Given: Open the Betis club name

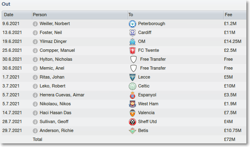Looking at the screenshot, I should click(x=143, y=130).
